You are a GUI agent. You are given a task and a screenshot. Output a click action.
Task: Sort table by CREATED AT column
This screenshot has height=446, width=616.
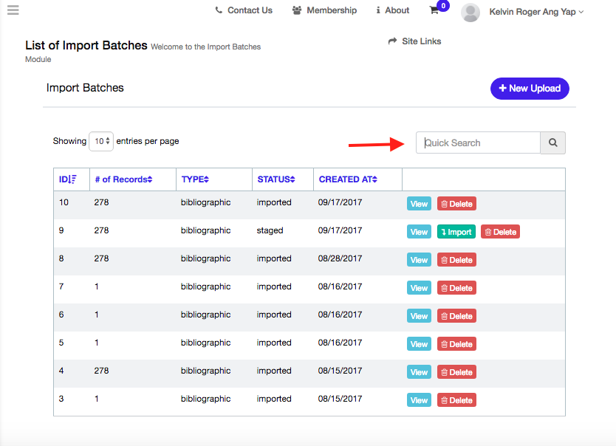pyautogui.click(x=348, y=179)
